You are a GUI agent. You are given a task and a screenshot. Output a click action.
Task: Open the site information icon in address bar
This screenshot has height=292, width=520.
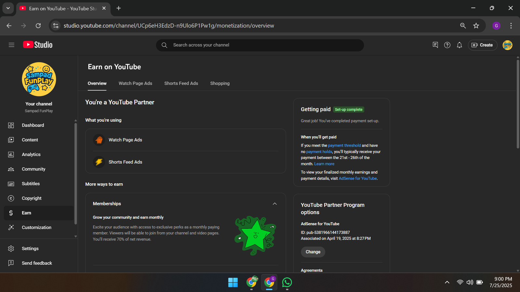(56, 26)
